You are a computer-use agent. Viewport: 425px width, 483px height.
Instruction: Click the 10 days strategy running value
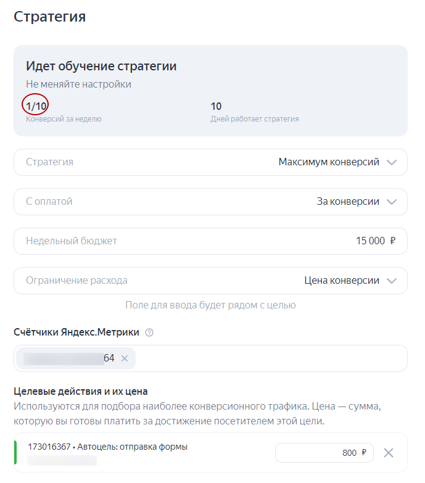click(x=216, y=106)
